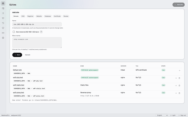Click the live state badge for w4f-proxy.test

[163, 93]
